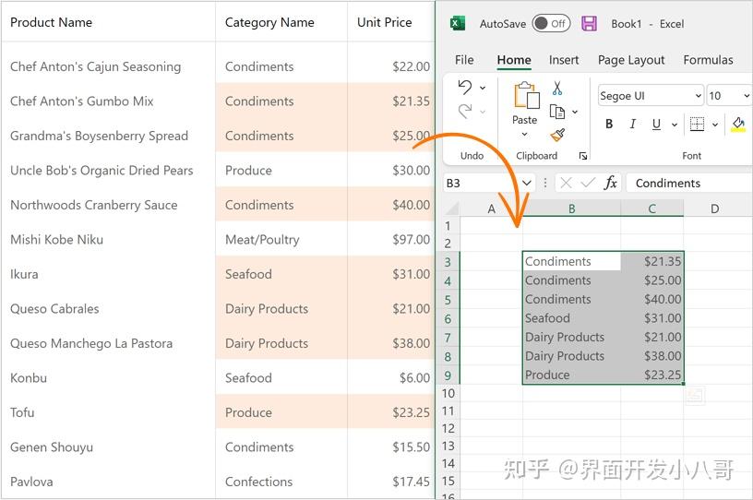Screen dimensions: 753x500
Task: Select column C header
Action: [651, 208]
